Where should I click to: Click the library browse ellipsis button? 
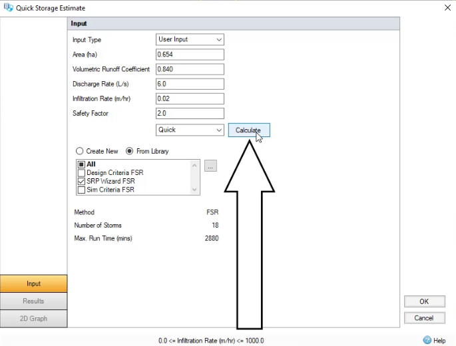coord(210,166)
